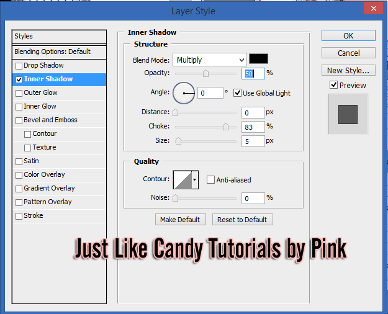
Task: Uncheck the Inner Shadow checkbox
Action: pyautogui.click(x=19, y=79)
